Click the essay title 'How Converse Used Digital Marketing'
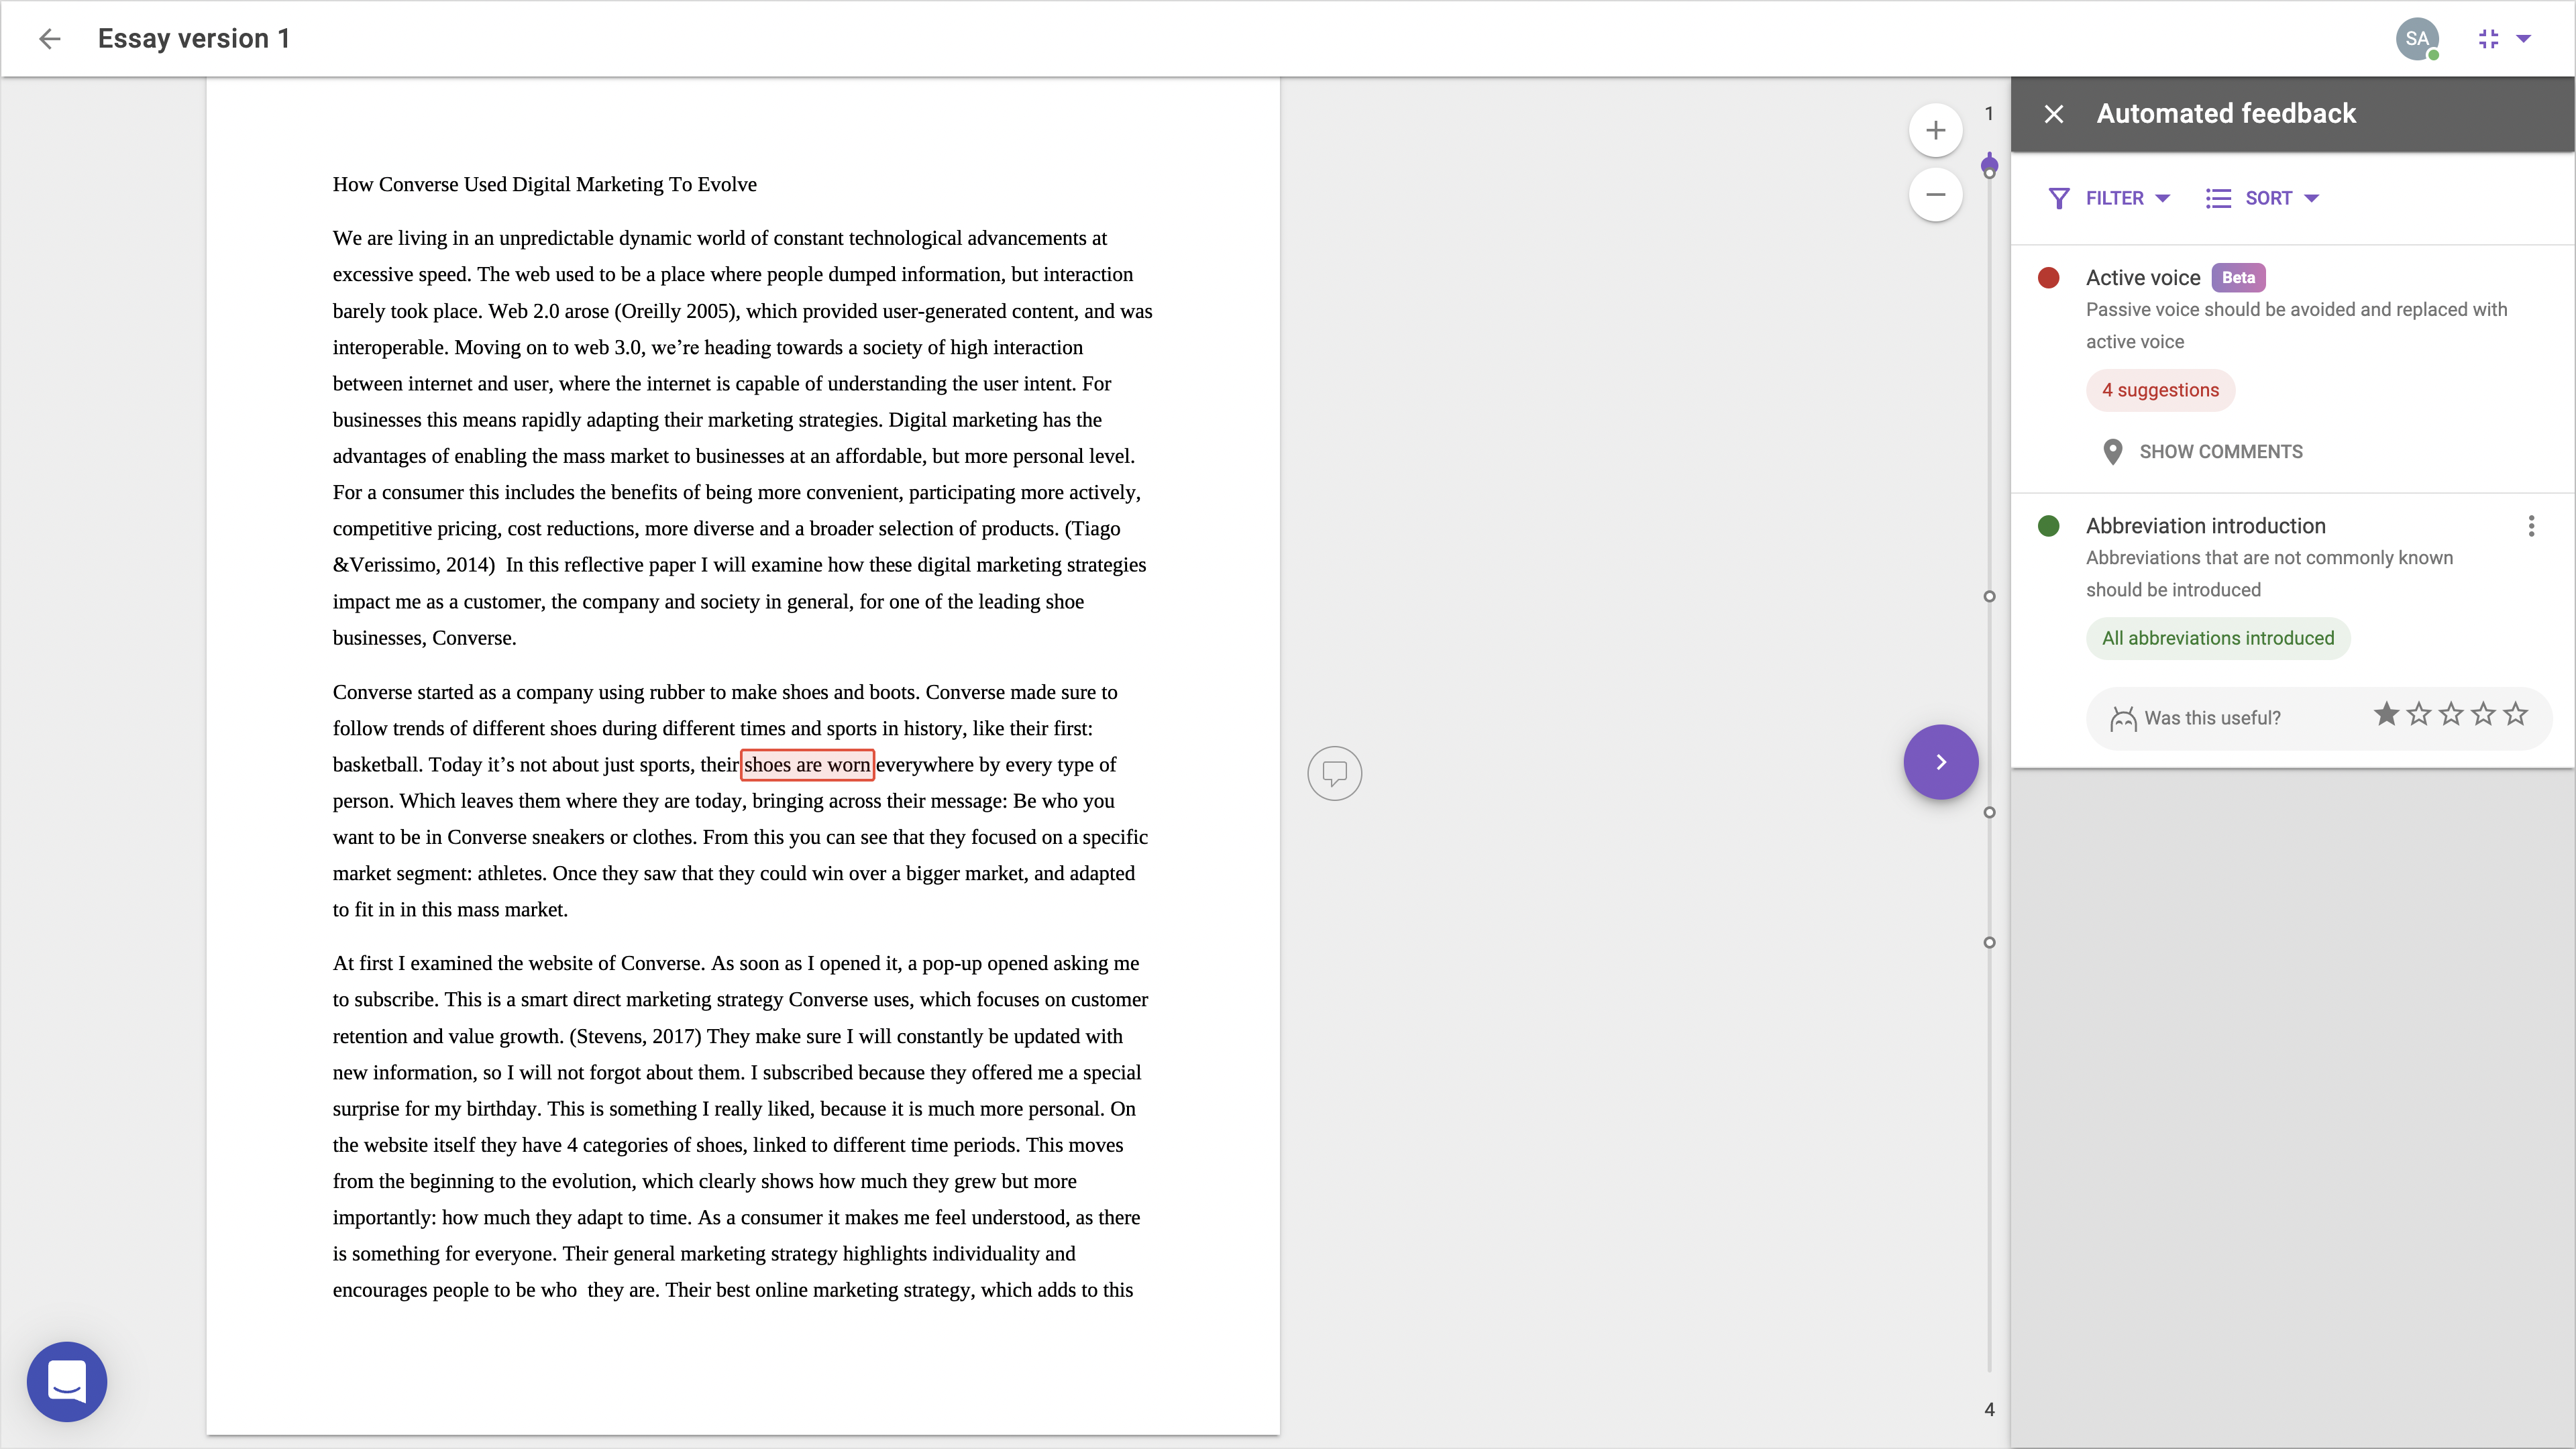 pos(544,184)
